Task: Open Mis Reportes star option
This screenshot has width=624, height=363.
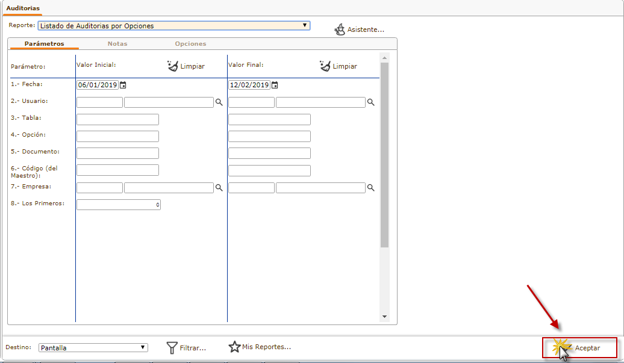Action: point(235,347)
